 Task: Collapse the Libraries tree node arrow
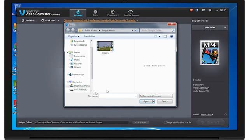pos(67,52)
